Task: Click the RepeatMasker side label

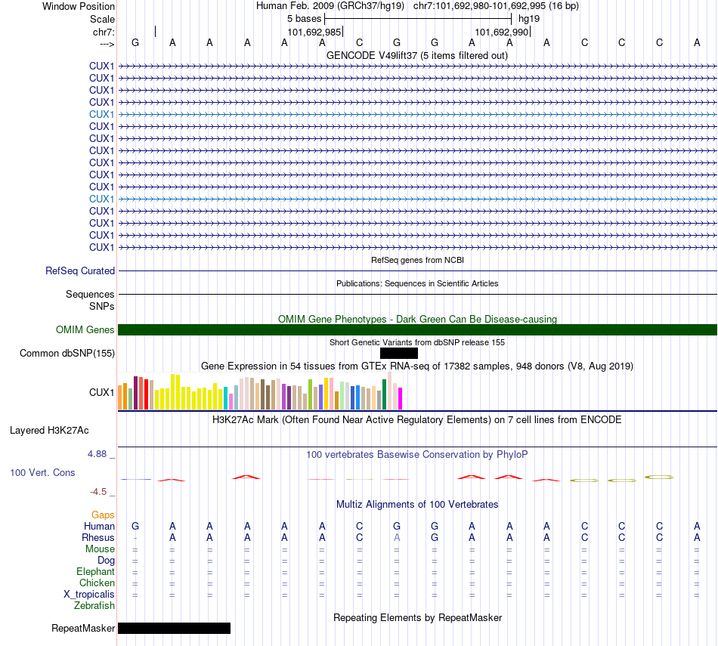Action: (x=83, y=628)
